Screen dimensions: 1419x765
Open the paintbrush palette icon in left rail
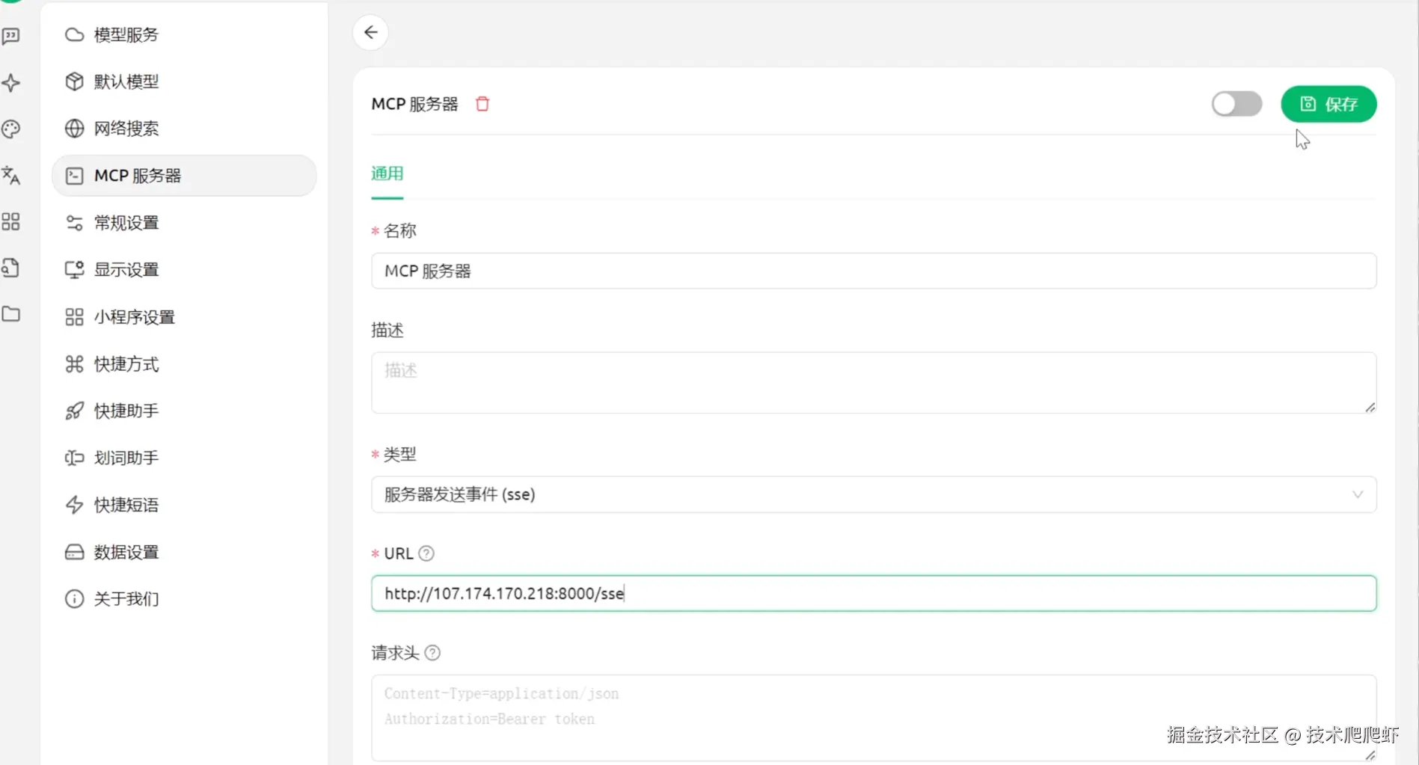(x=11, y=129)
